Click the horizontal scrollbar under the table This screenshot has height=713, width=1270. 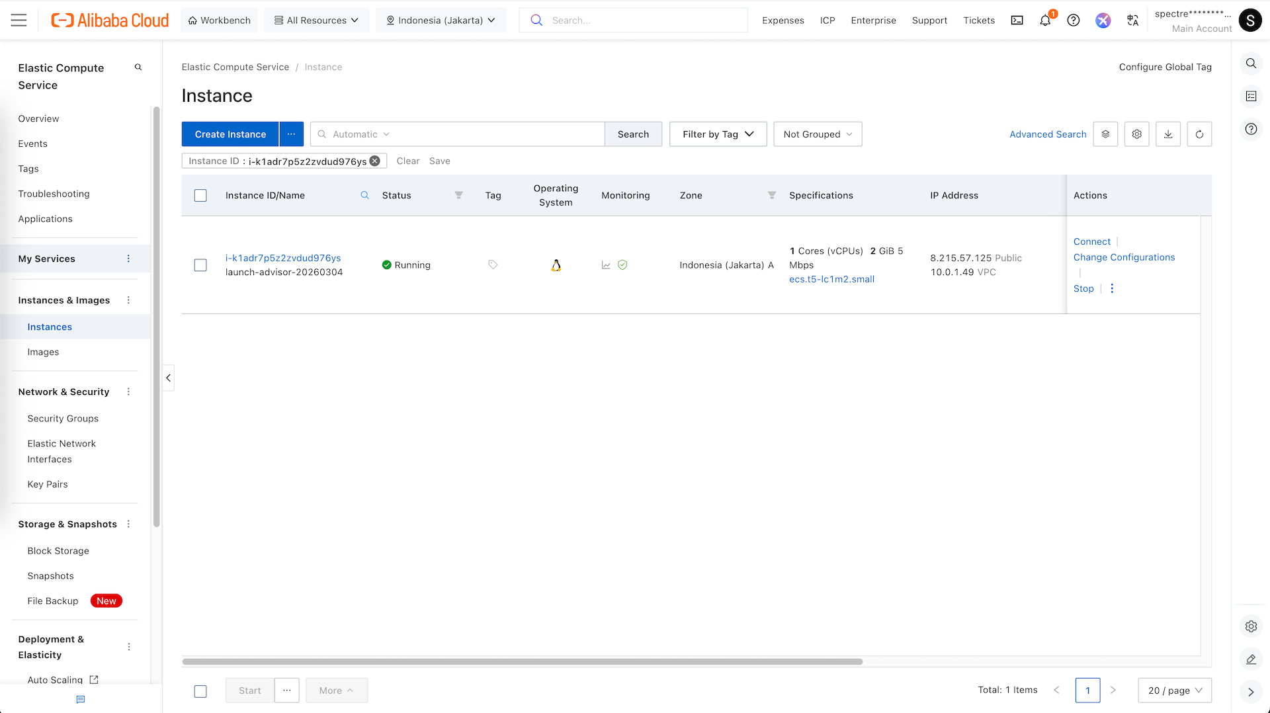[523, 661]
